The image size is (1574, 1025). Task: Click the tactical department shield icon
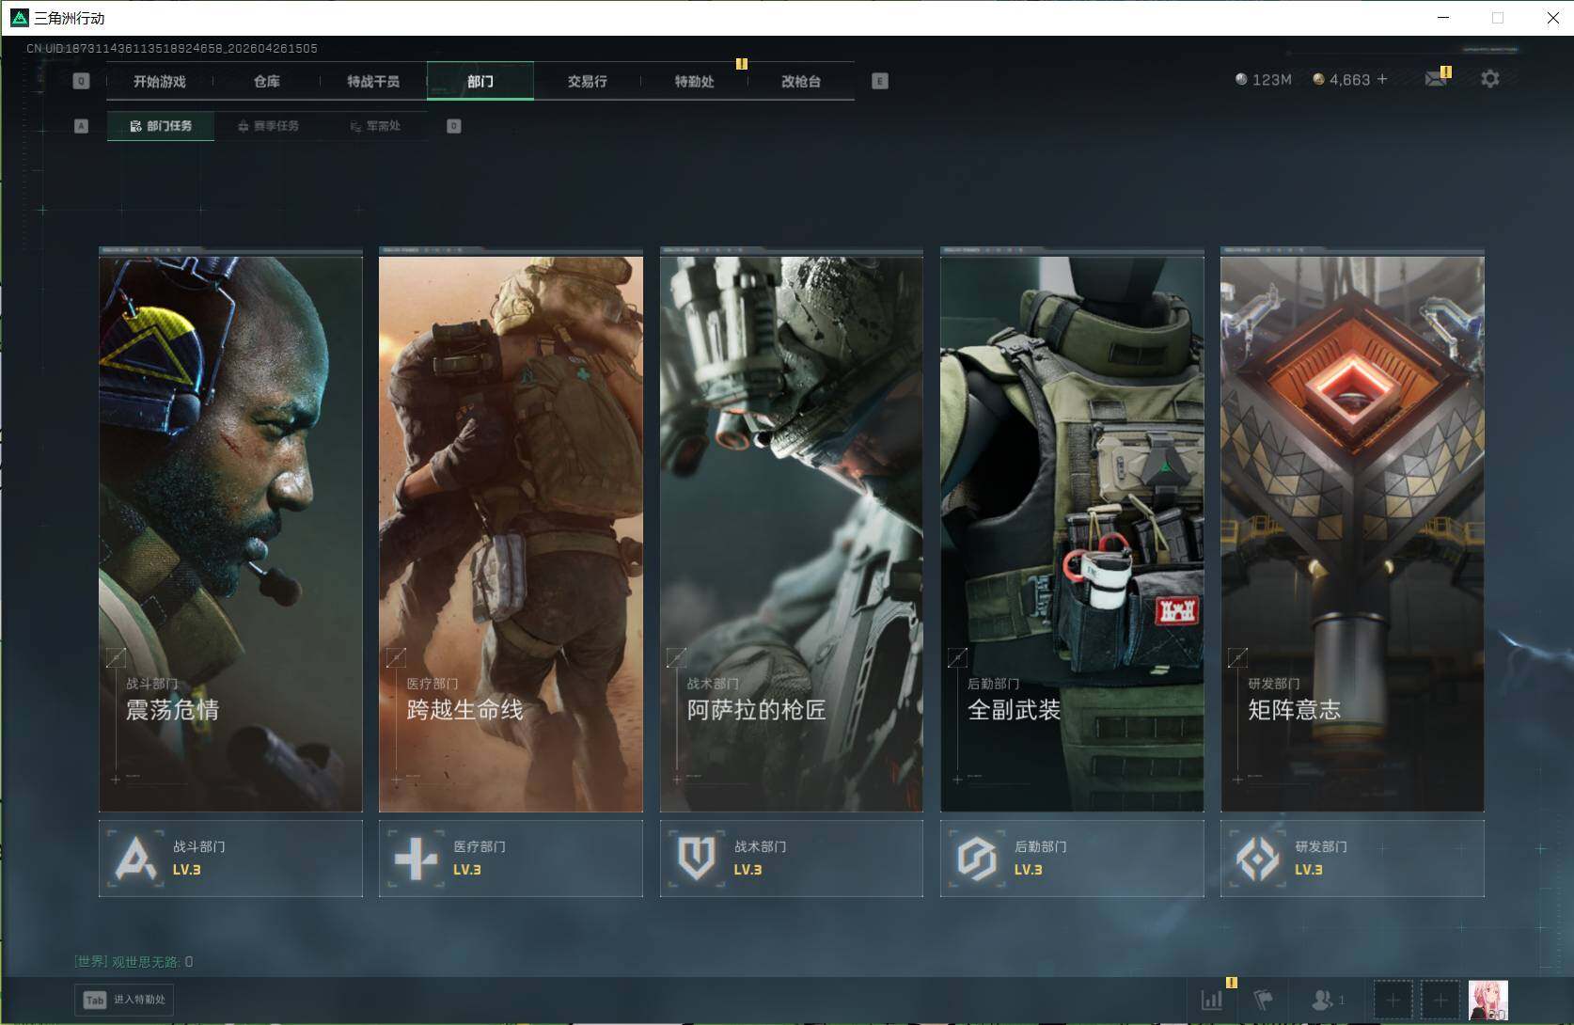pos(697,859)
